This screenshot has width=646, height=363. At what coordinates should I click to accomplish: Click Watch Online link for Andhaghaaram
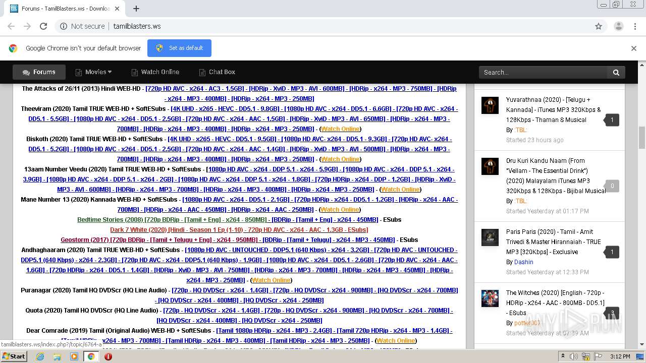click(271, 280)
